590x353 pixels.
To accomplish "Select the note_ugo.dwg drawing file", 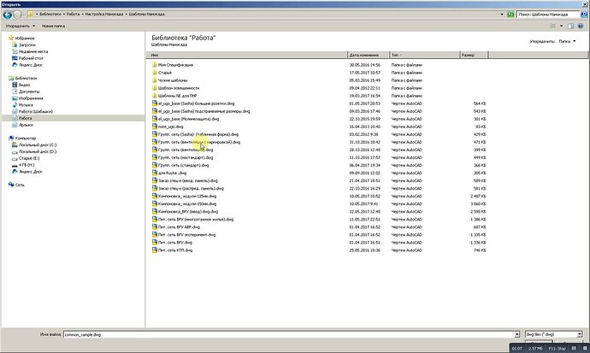I will [x=172, y=126].
